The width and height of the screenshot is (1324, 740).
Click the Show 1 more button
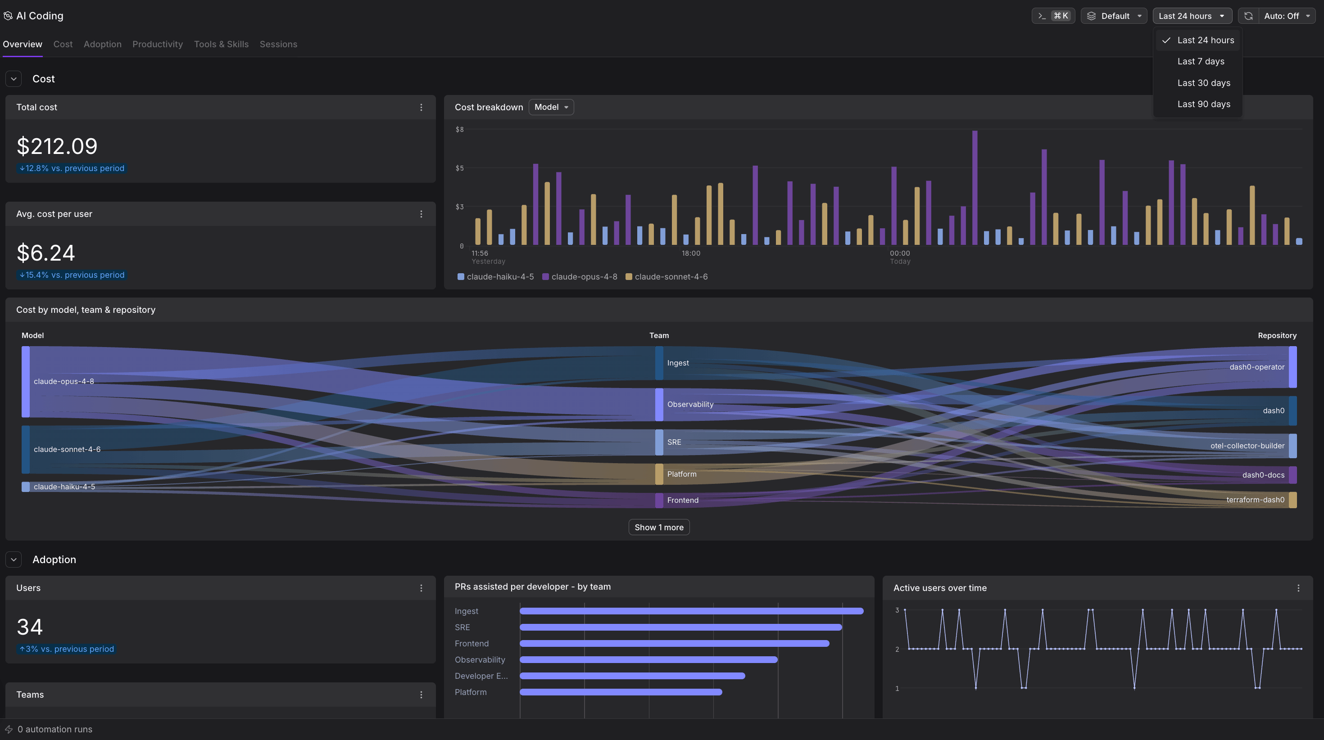(x=659, y=527)
